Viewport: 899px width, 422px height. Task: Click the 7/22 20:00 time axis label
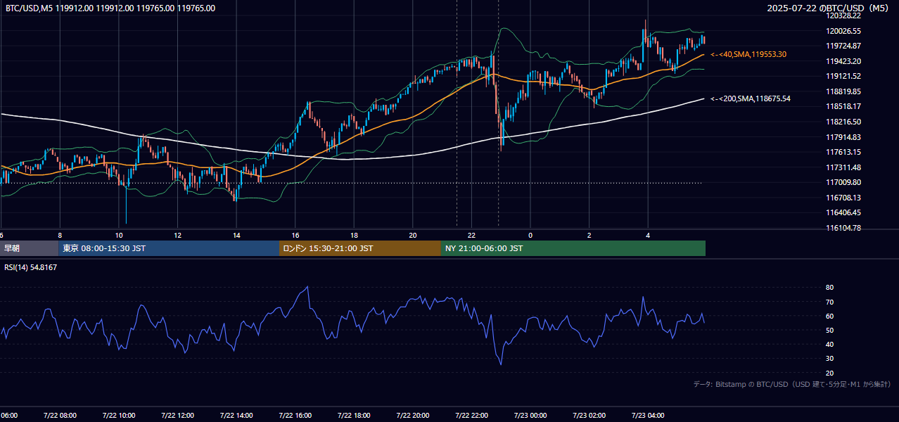pos(413,416)
